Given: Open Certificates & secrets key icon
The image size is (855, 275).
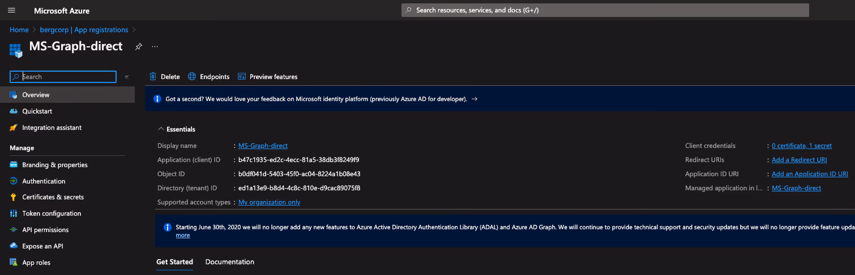Looking at the screenshot, I should [14, 197].
